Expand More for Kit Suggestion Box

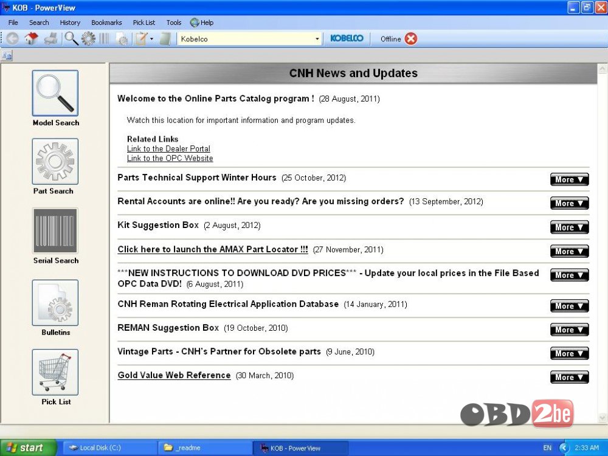tap(569, 227)
